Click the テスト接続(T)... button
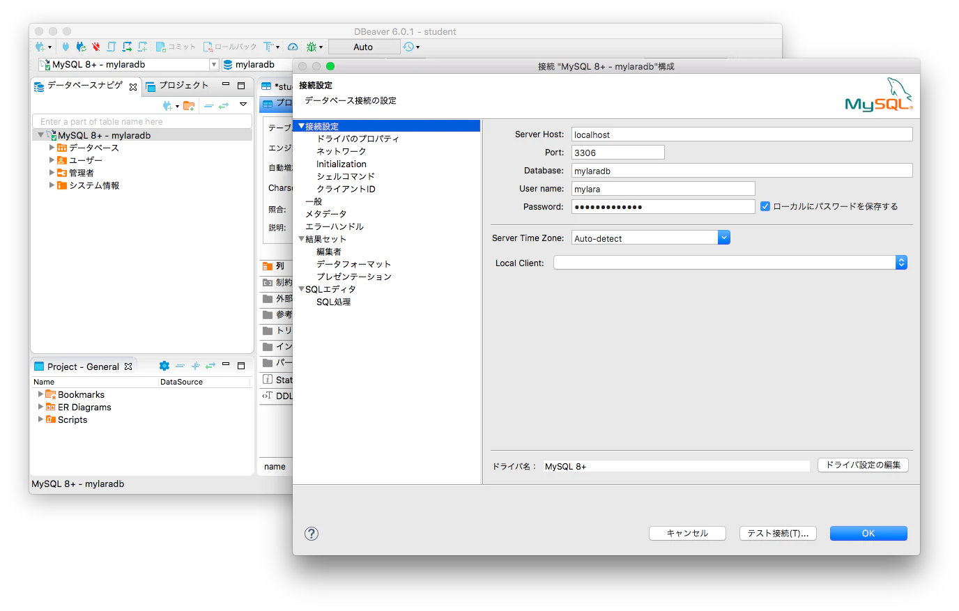Image resolution: width=959 pixels, height=611 pixels. tap(778, 533)
